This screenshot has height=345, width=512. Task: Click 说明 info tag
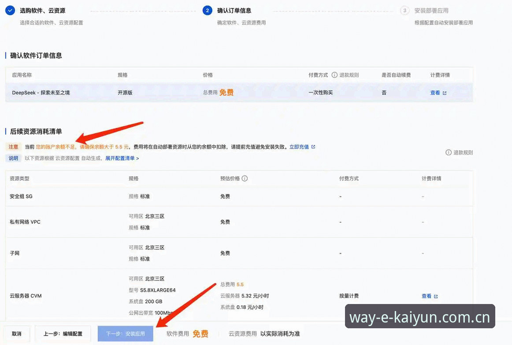[13, 158]
